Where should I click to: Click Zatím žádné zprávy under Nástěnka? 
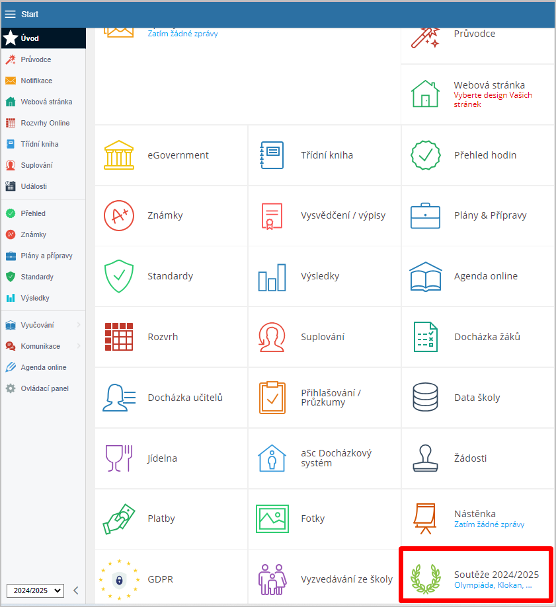(489, 524)
